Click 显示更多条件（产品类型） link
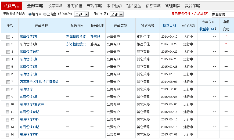234x140 pixels. tap(190, 14)
